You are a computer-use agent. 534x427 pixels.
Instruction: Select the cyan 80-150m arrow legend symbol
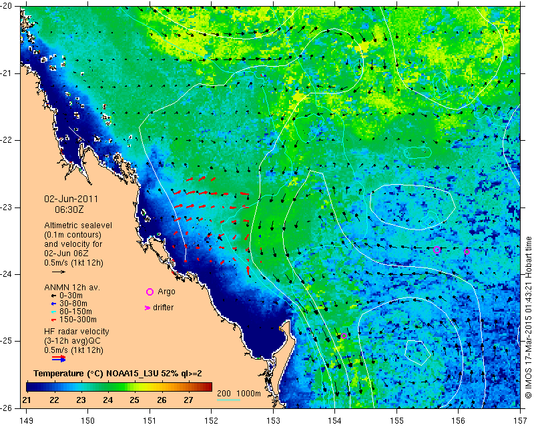click(53, 312)
